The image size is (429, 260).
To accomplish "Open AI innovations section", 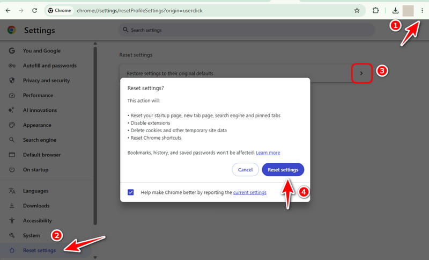I will [40, 110].
